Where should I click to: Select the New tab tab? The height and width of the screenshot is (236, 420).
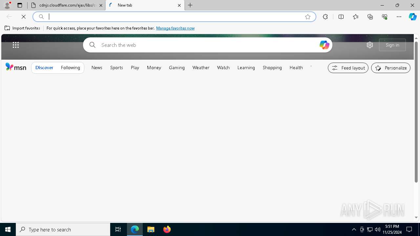145,5
